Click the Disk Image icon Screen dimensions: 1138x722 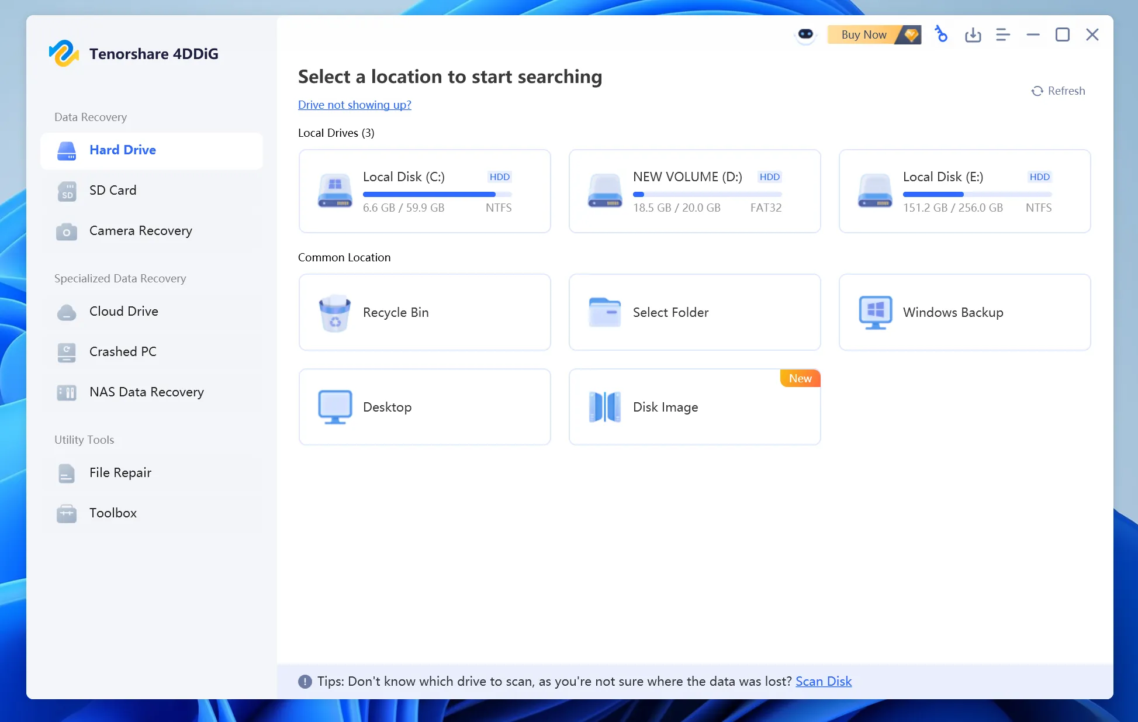coord(605,407)
